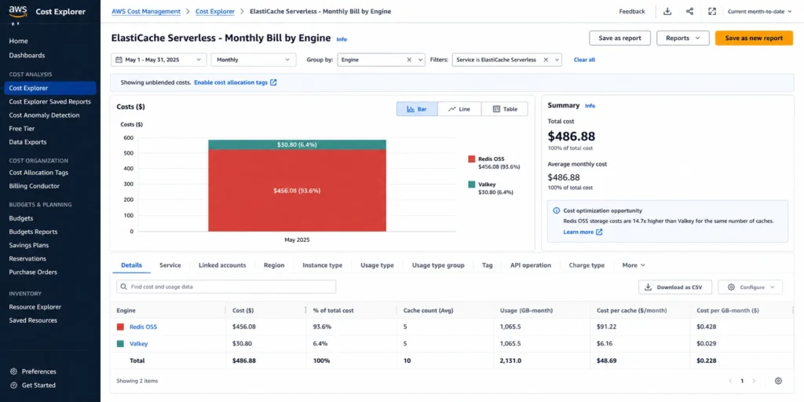Expand the More tabs dropdown
Viewport: 804px width, 402px height.
point(634,265)
